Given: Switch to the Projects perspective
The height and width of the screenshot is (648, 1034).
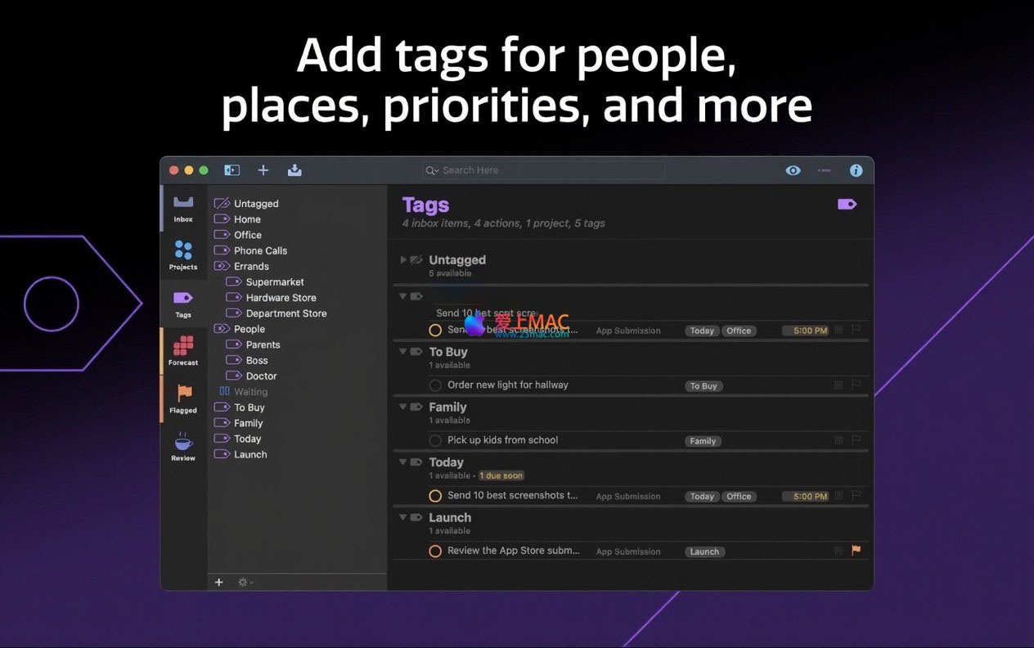Looking at the screenshot, I should click(x=183, y=255).
